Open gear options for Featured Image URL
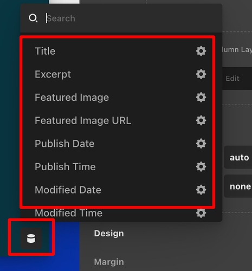The image size is (252, 271). [x=201, y=120]
